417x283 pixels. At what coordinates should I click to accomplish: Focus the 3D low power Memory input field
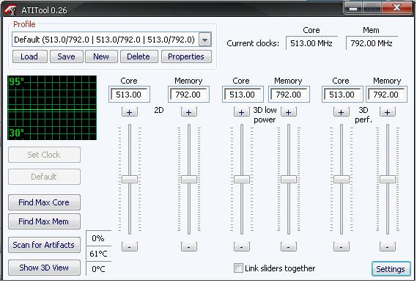(x=289, y=95)
